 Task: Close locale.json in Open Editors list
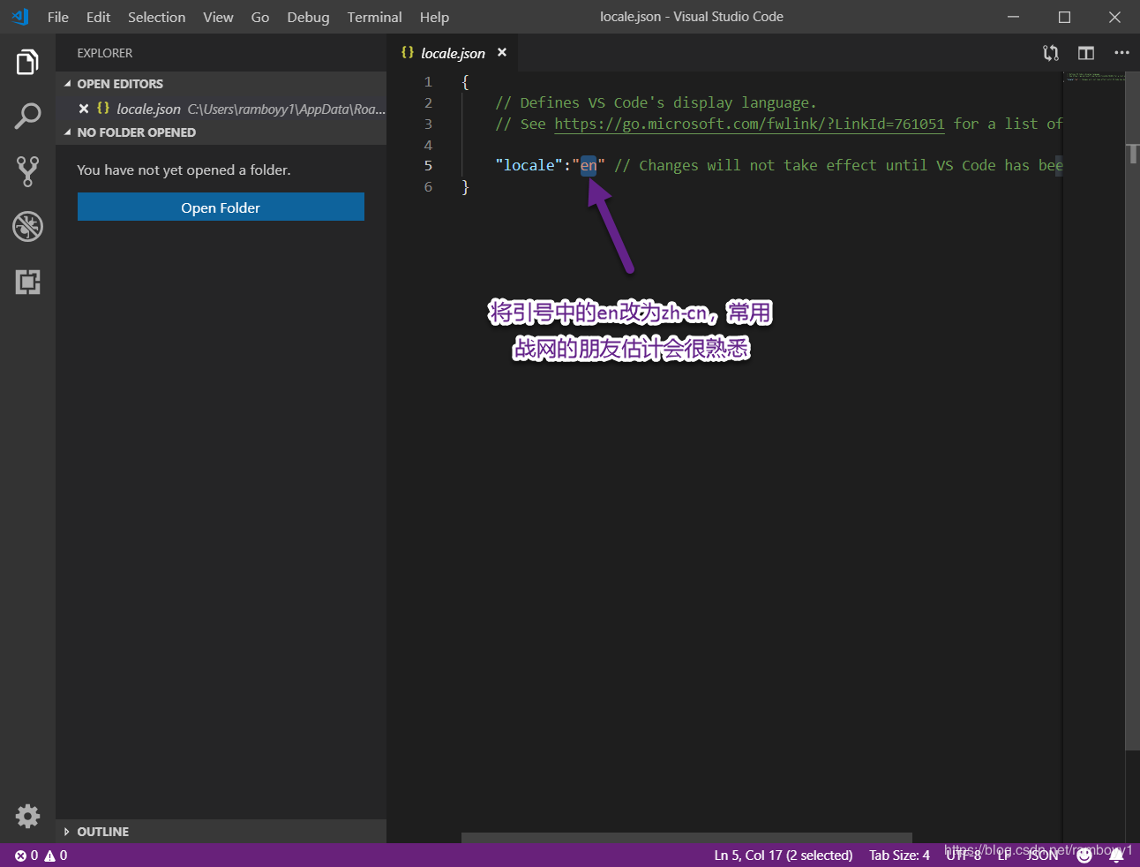pos(84,109)
